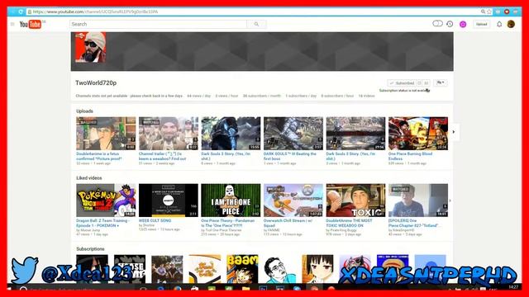Open the flag report dropdown on channel
529x297 pixels.
click(441, 82)
